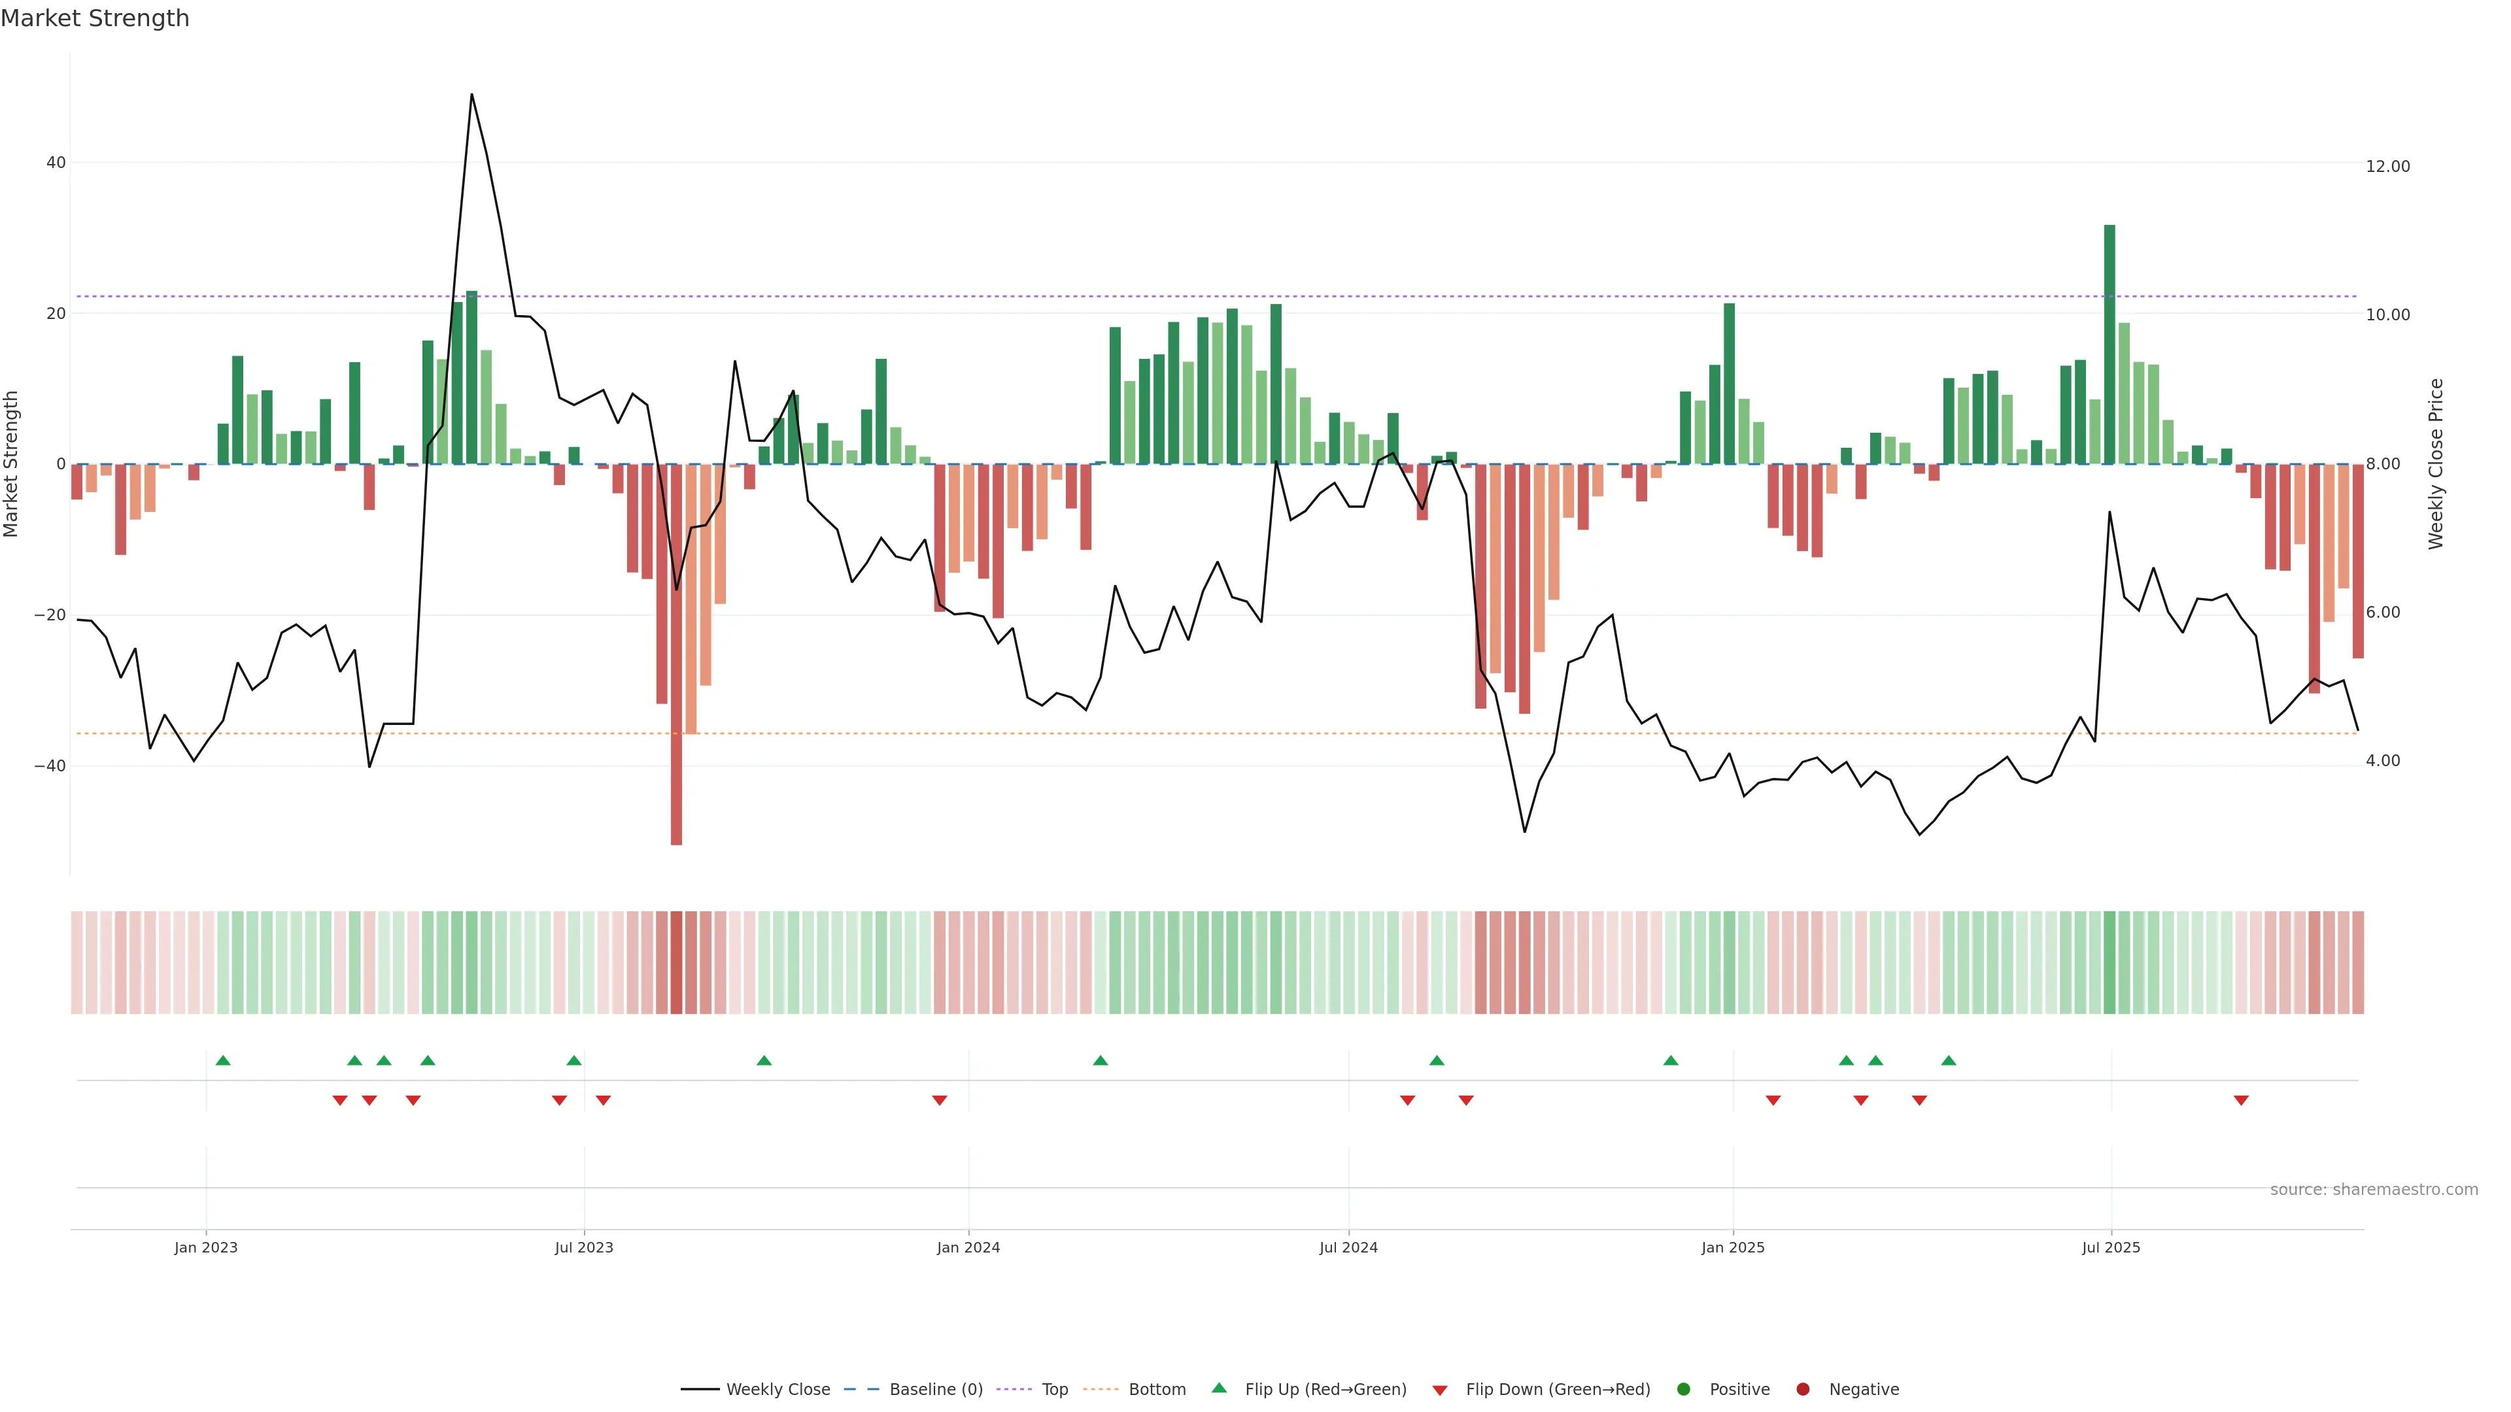
Task: Click the Weekly Close Price axis title
Action: 2436,464
